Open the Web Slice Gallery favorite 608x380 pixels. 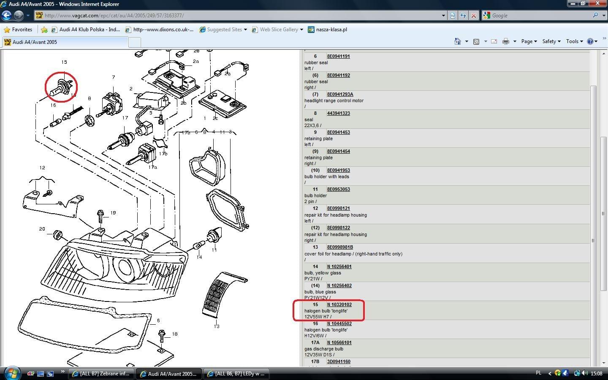277,30
